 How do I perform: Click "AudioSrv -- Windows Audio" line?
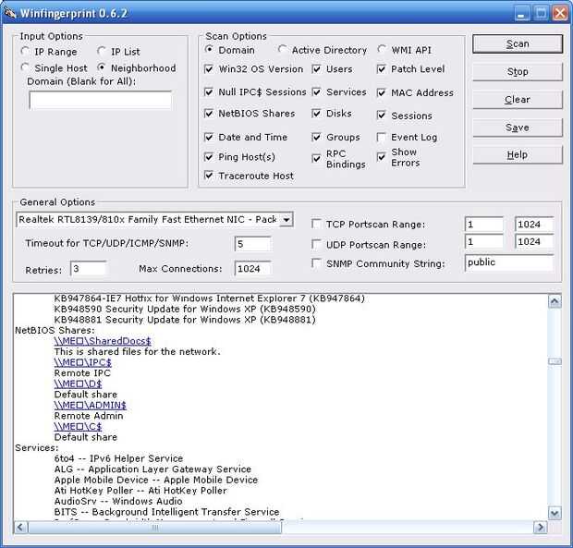118,501
